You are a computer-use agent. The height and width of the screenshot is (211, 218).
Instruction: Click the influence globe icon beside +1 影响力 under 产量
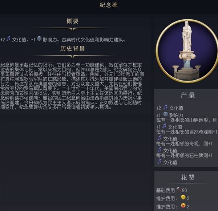(165, 114)
